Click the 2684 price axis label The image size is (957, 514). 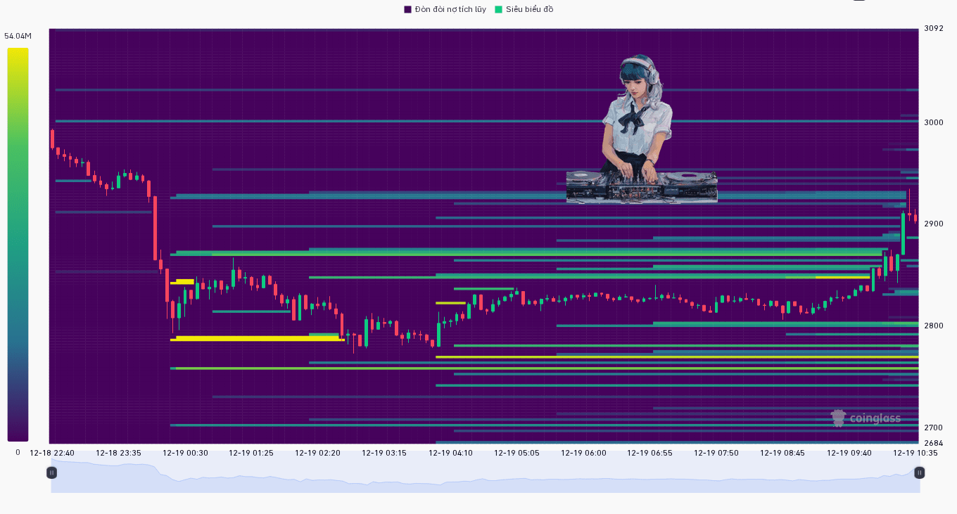click(933, 443)
